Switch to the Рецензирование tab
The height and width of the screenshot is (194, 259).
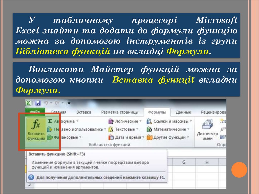tap(213, 112)
